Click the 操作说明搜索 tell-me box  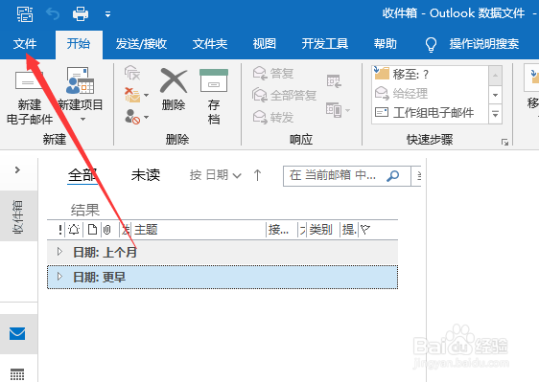tap(484, 44)
